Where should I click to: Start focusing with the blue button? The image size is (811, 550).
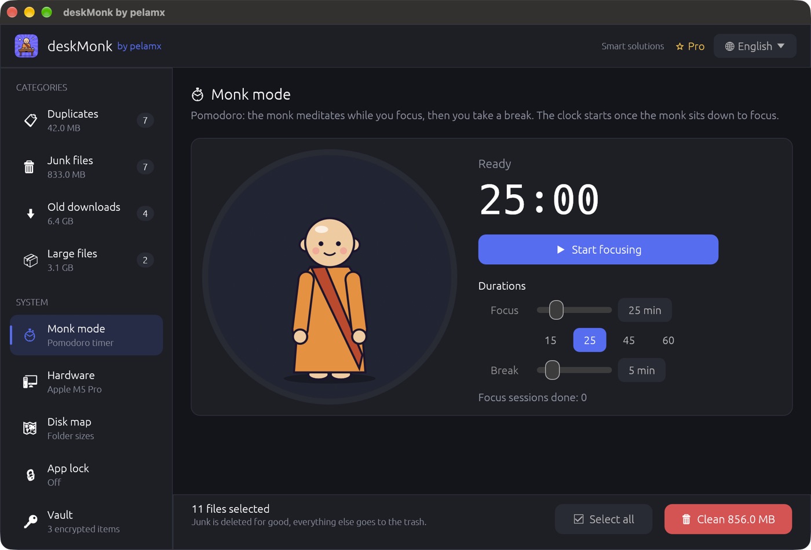tap(598, 250)
